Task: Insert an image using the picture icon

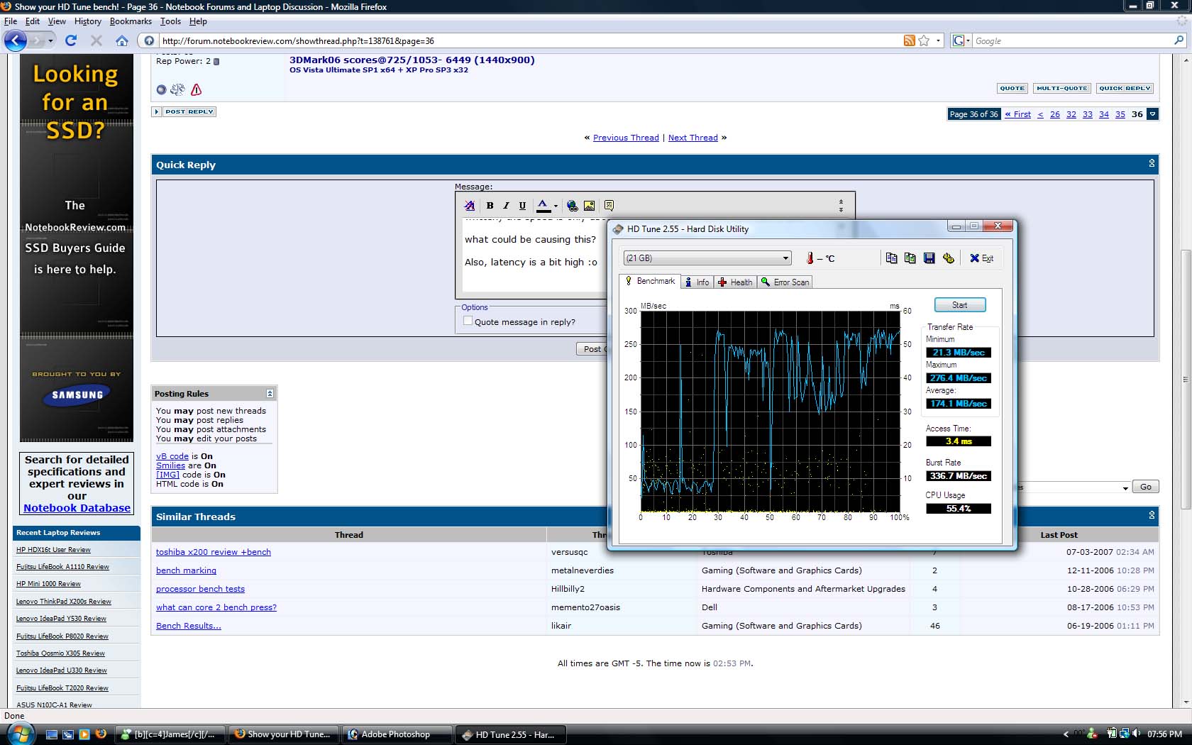Action: click(589, 206)
